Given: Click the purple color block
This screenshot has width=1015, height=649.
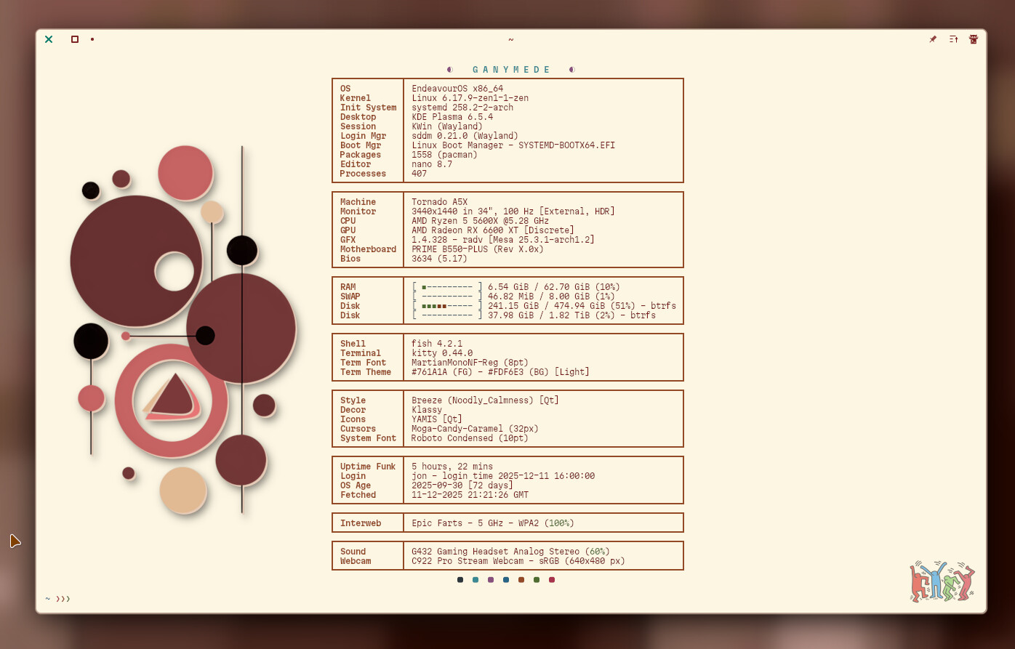Looking at the screenshot, I should coord(491,580).
